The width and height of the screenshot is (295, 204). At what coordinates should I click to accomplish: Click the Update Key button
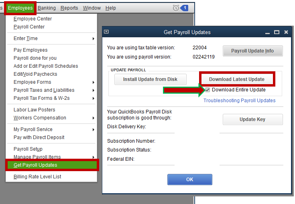tap(253, 119)
